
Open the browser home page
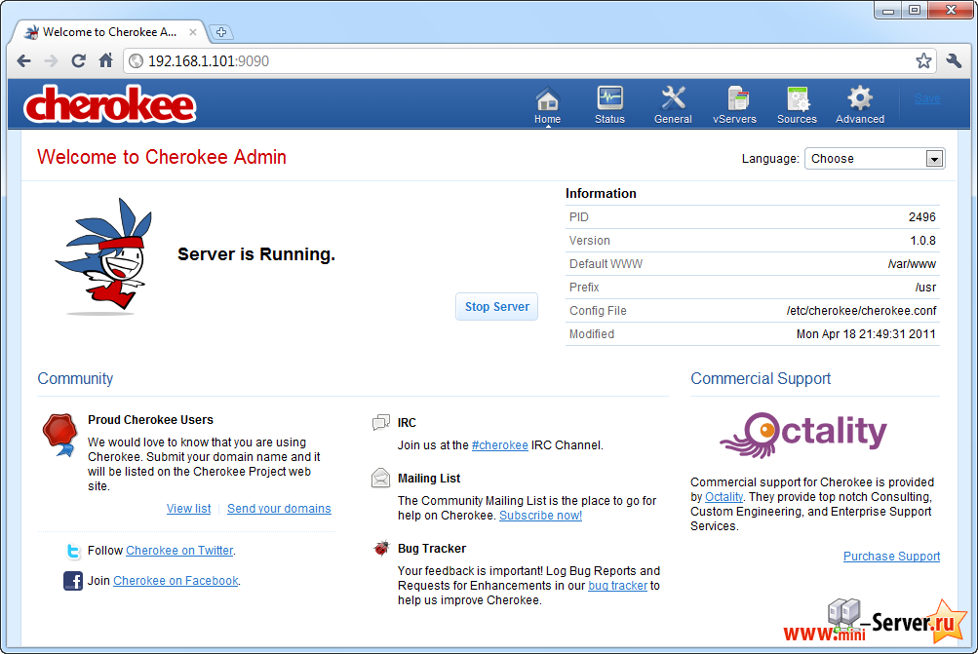click(105, 60)
